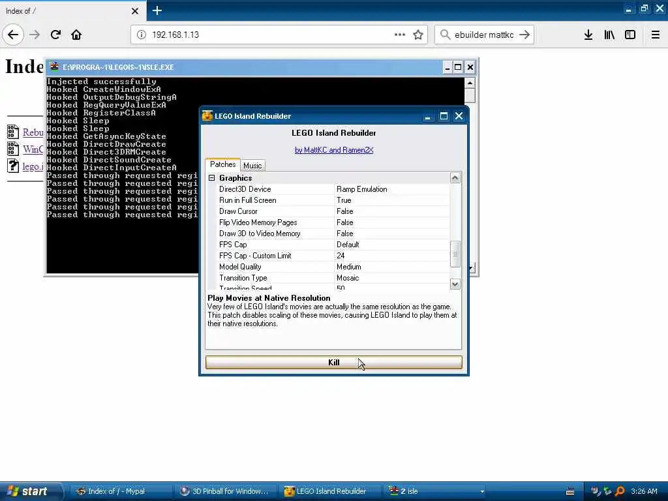Click the Model Quality 'Medium' value
Viewport: 668px width, 501px height.
[348, 267]
